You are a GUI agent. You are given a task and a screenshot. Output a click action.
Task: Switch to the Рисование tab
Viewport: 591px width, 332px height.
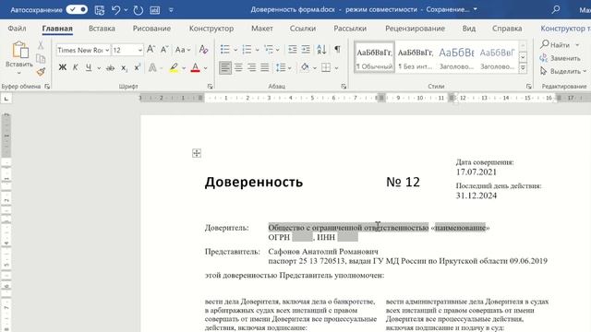[x=151, y=29]
